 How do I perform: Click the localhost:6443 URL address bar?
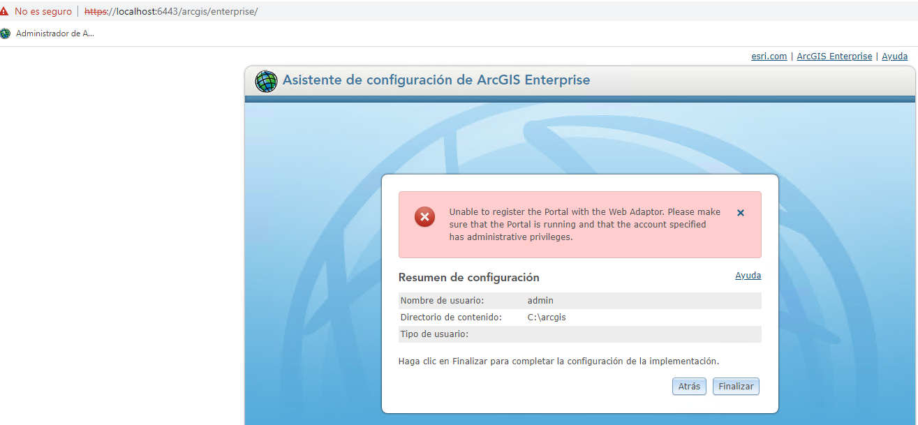coord(171,12)
